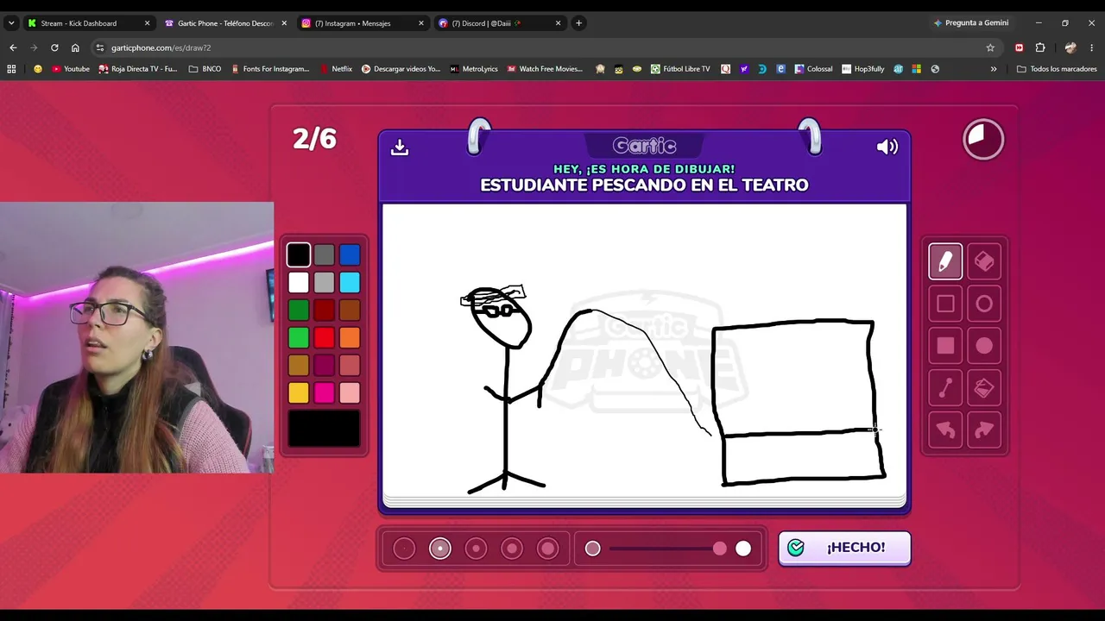Choose the filled rectangle shape tool

click(x=945, y=346)
